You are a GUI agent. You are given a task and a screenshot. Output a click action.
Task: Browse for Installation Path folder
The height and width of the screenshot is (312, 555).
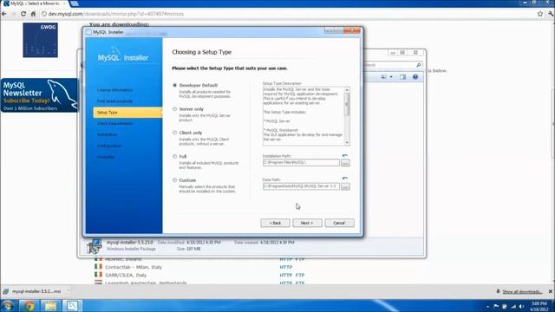point(345,163)
